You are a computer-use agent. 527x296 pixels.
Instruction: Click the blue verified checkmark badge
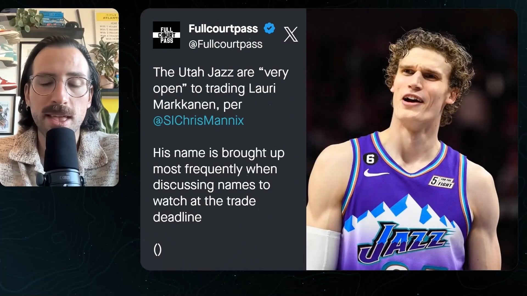pos(269,28)
